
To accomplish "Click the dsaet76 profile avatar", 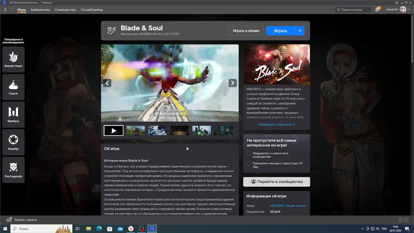I will click(x=403, y=10).
